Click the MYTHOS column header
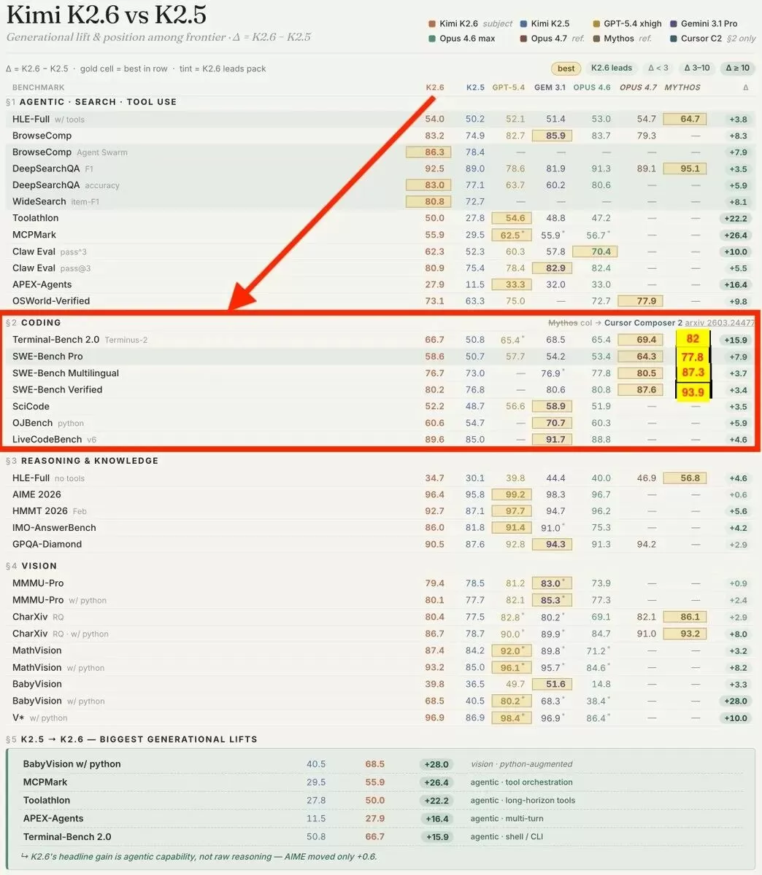This screenshot has height=875, width=762. pos(682,87)
